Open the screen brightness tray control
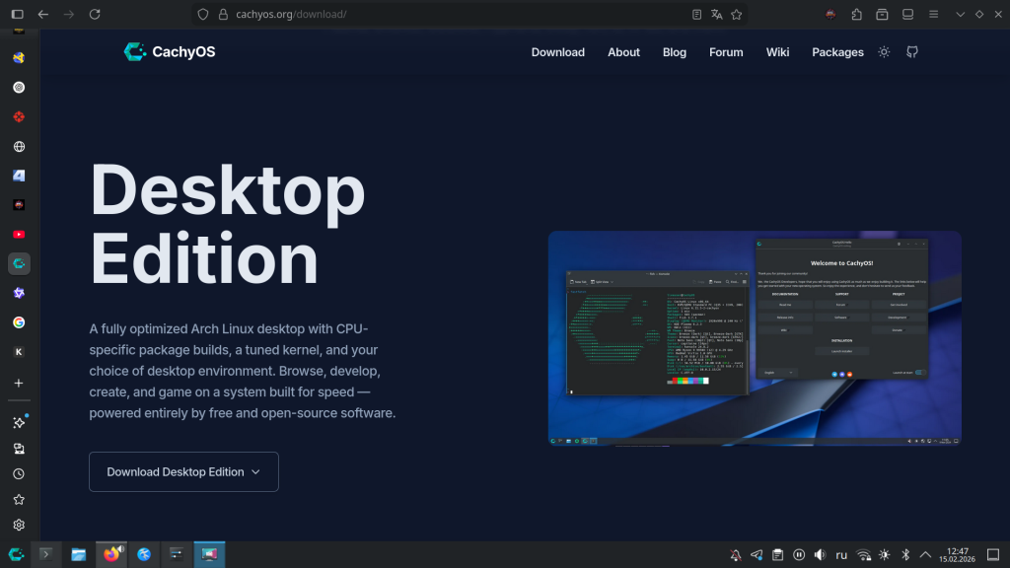1010x568 pixels. click(x=885, y=555)
